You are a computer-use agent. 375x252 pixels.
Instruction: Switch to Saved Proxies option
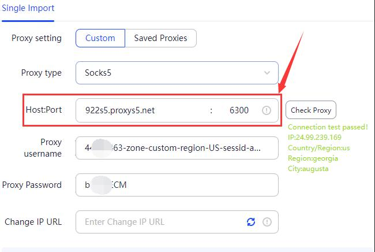(160, 38)
